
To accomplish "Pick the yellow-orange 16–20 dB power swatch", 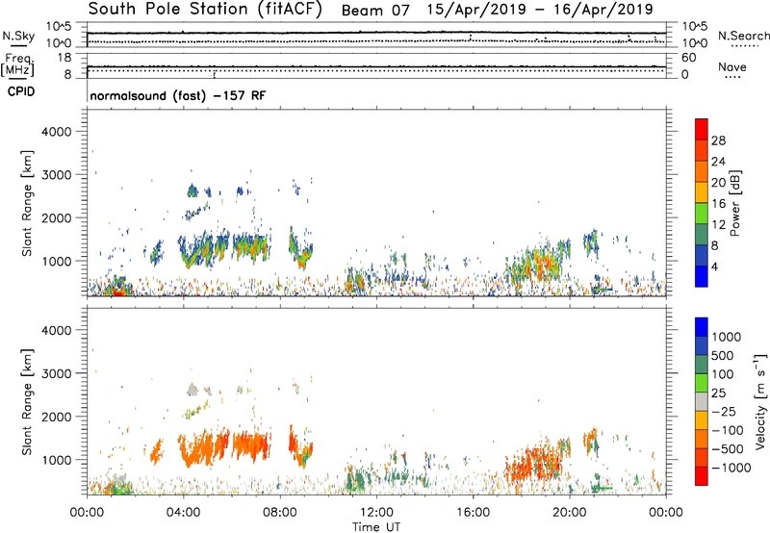I will click(702, 193).
